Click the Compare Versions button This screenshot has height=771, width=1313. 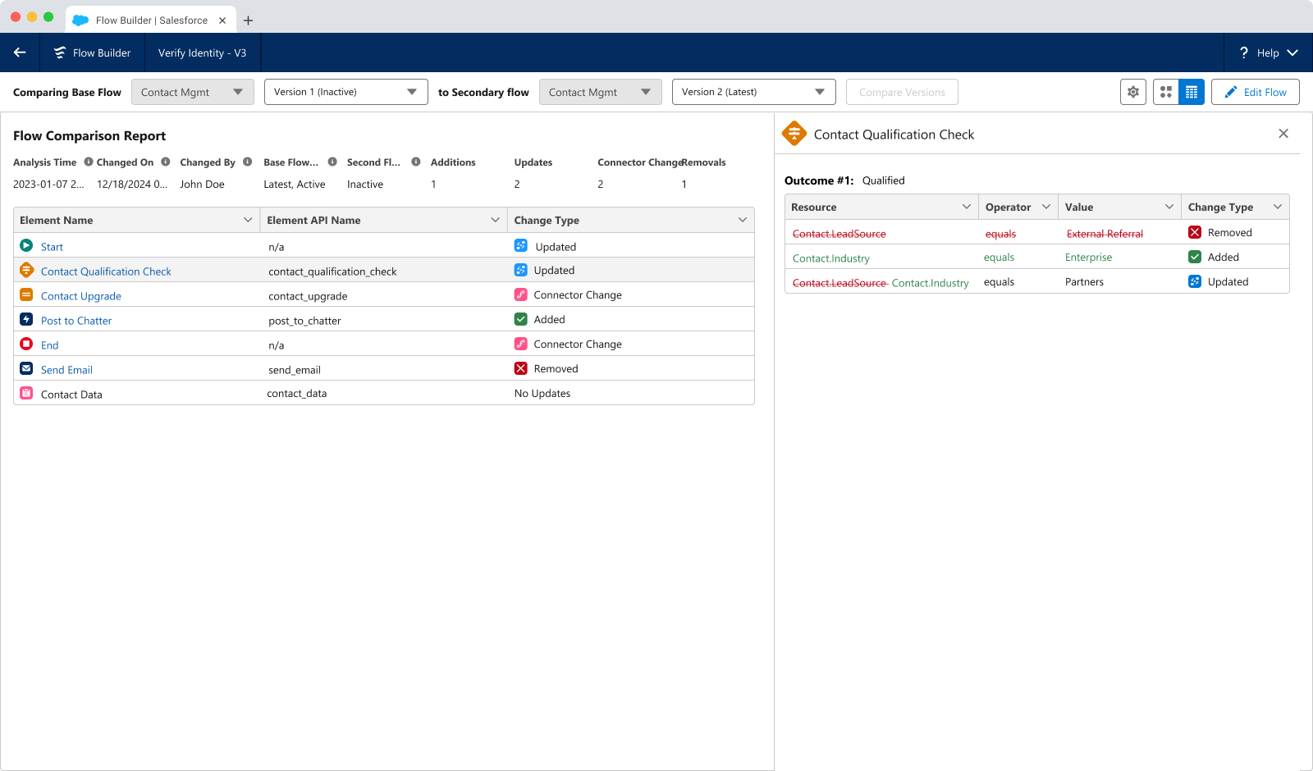pyautogui.click(x=902, y=92)
